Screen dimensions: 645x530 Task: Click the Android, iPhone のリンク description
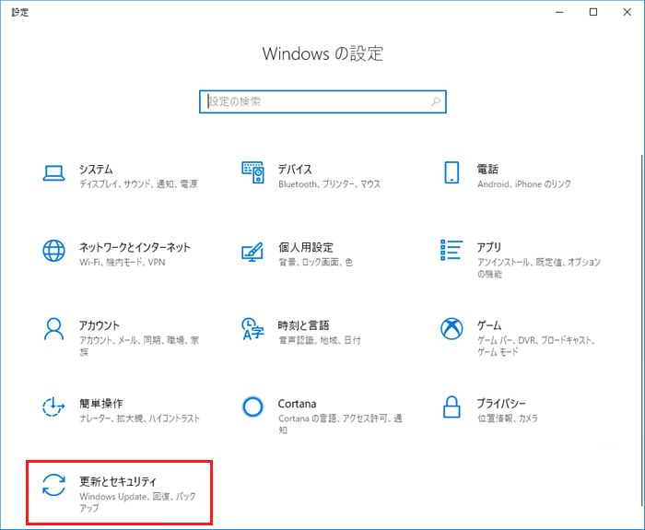(524, 184)
